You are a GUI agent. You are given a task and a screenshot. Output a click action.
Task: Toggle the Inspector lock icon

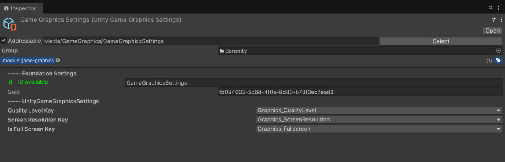(x=490, y=8)
